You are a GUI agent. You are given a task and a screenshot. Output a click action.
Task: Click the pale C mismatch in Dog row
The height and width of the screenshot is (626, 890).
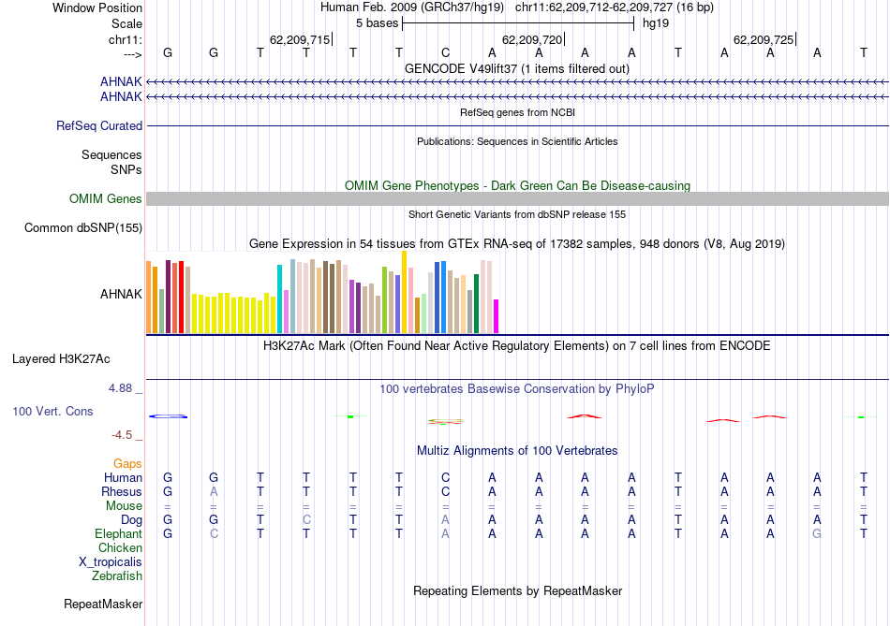pyautogui.click(x=306, y=520)
